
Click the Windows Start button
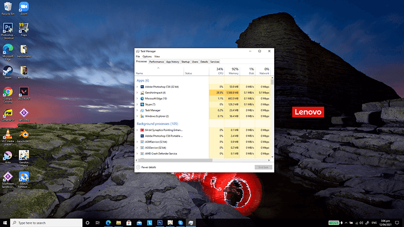[x=5, y=223]
